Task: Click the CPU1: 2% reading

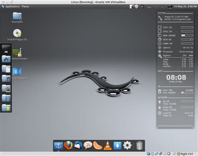Action: [168, 27]
